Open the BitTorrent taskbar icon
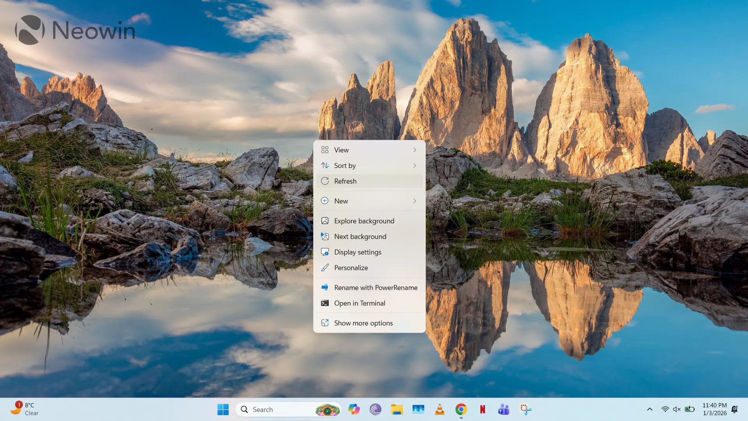Image resolution: width=748 pixels, height=421 pixels. click(375, 409)
